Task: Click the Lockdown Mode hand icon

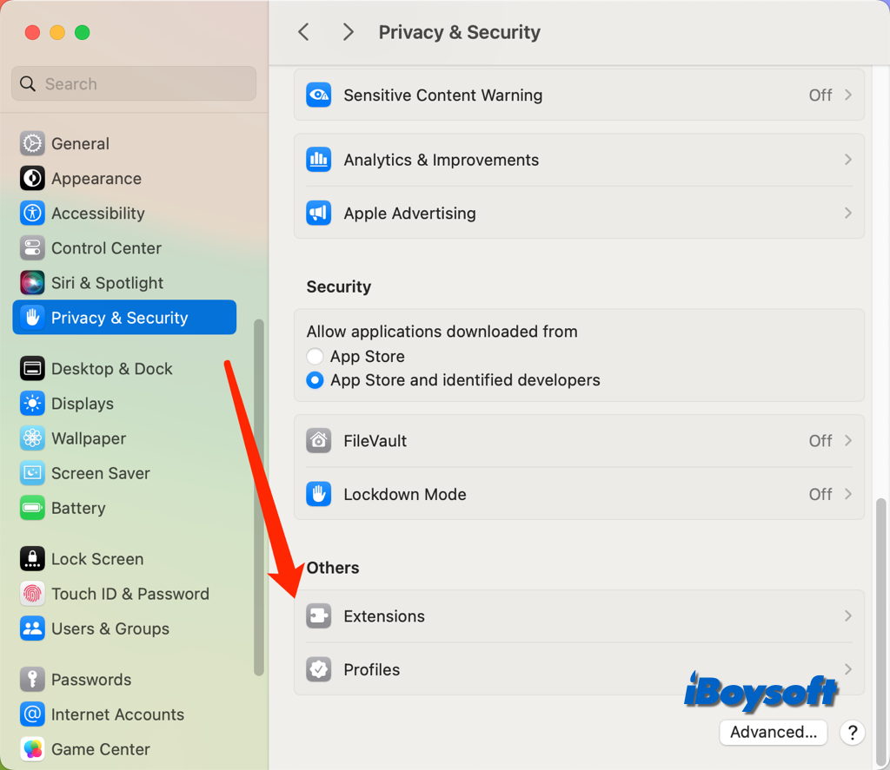Action: coord(319,494)
